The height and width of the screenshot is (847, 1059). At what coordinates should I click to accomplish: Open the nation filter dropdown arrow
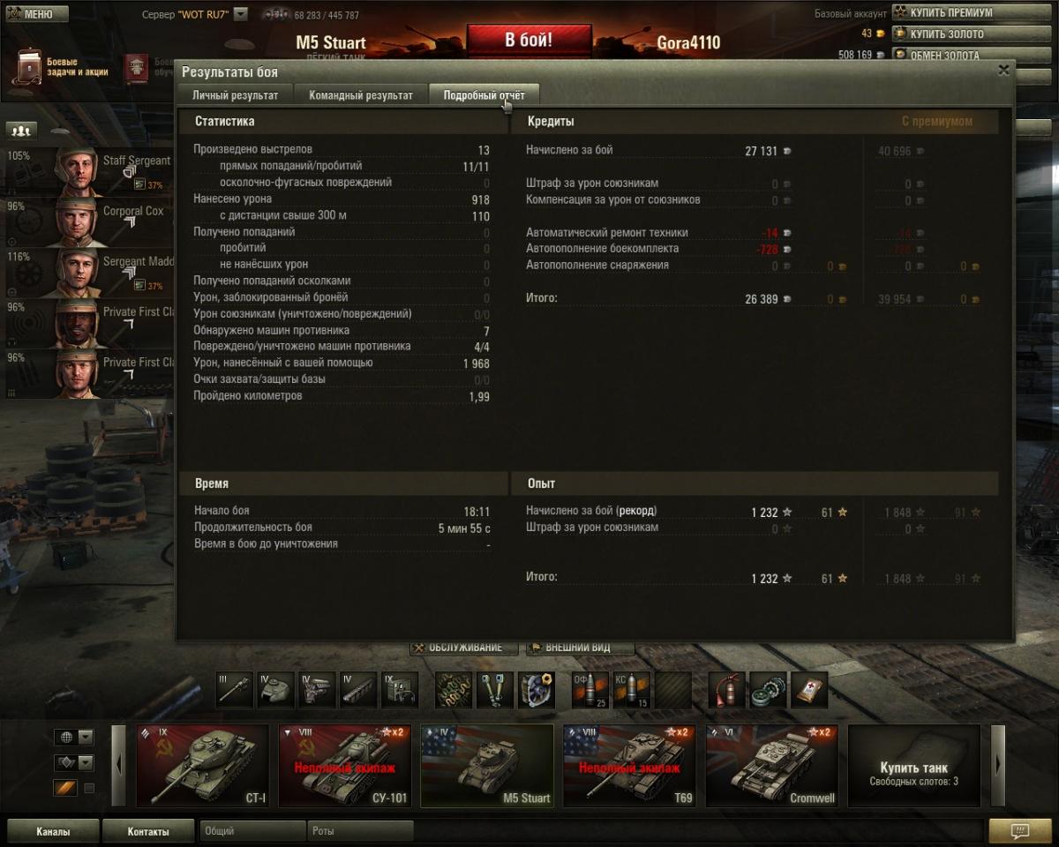86,737
